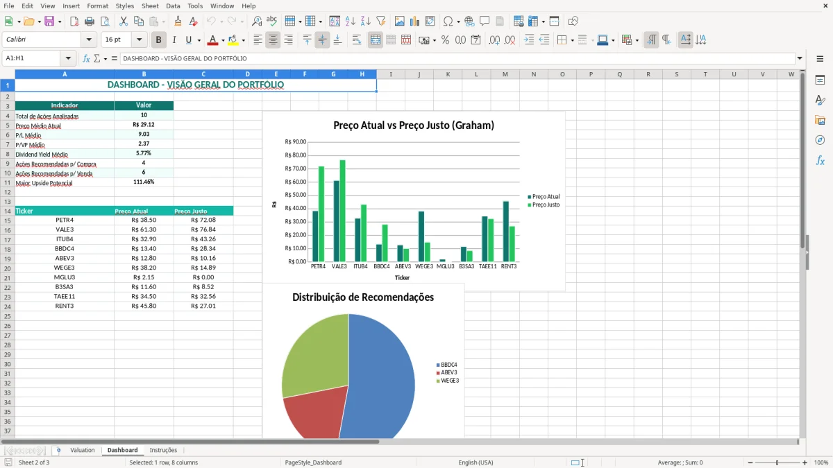The height and width of the screenshot is (468, 833).
Task: Export directly as PDF icon
Action: point(74,21)
